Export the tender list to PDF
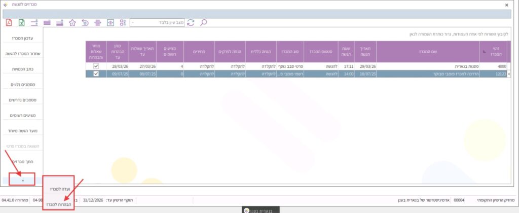 (9, 22)
